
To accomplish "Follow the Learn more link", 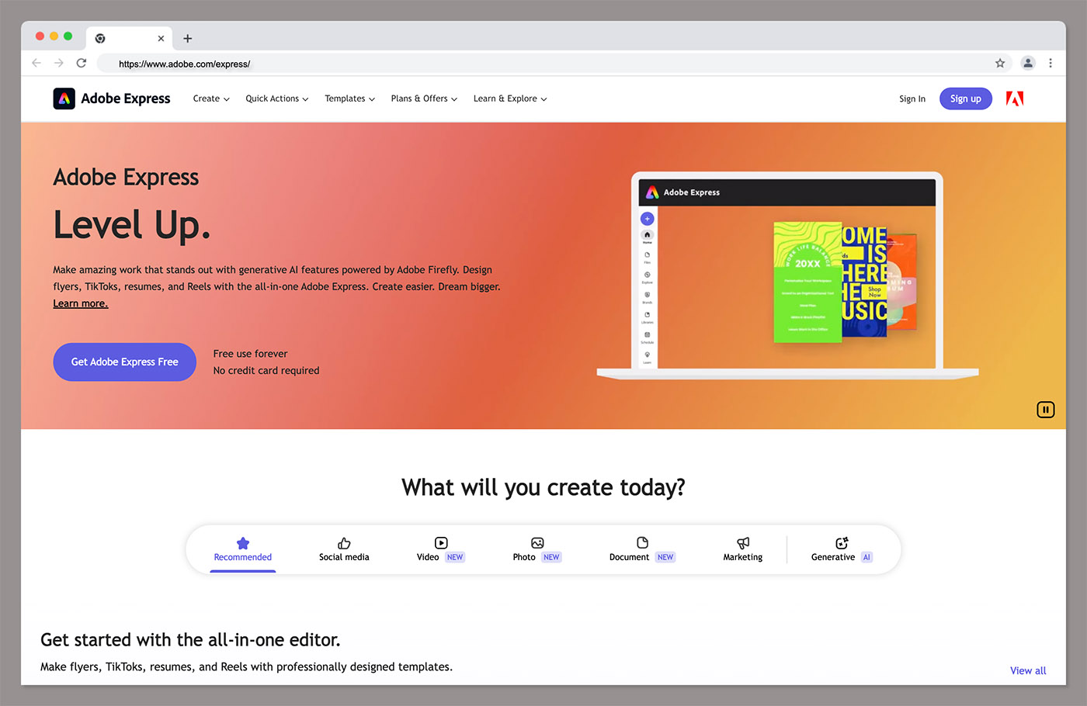I will [x=80, y=303].
